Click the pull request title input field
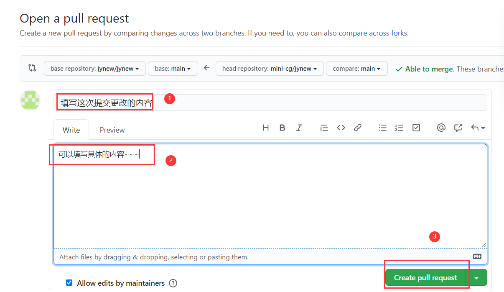 pyautogui.click(x=272, y=102)
